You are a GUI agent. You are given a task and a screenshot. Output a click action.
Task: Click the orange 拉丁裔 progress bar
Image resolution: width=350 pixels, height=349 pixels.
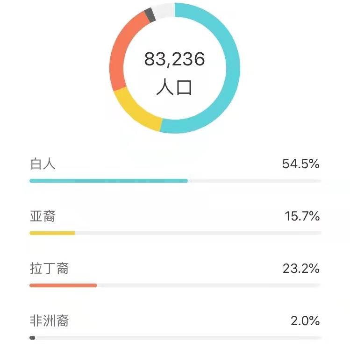click(63, 285)
